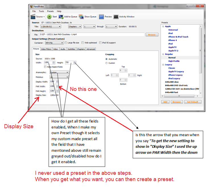Switch to the Chapters tab
Screen dimensions: 210x189
[81, 49]
